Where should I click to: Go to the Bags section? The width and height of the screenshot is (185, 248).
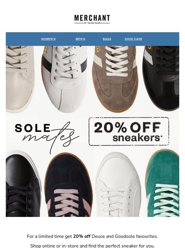pos(107,39)
